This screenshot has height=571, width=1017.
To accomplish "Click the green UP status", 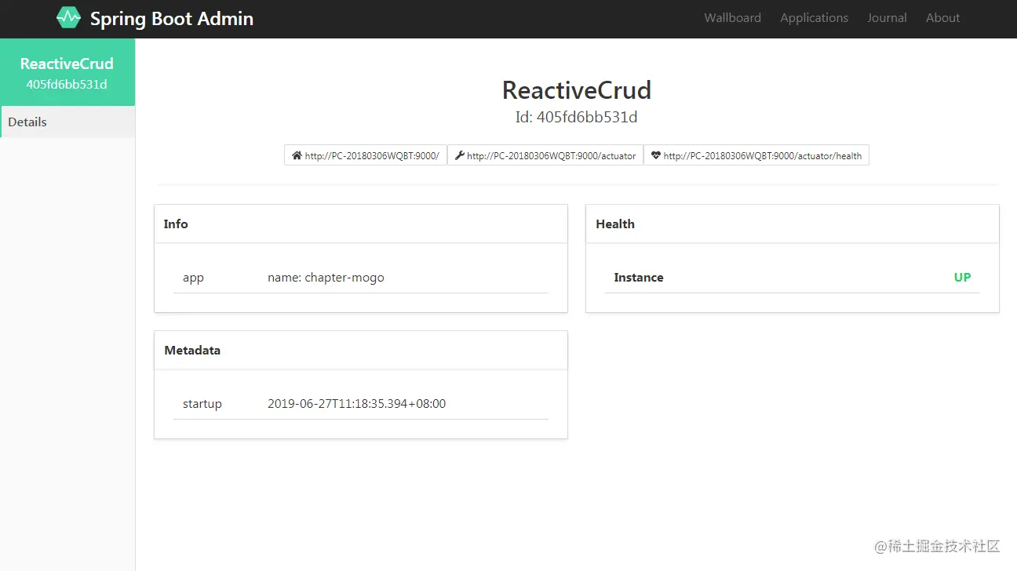I will 962,278.
